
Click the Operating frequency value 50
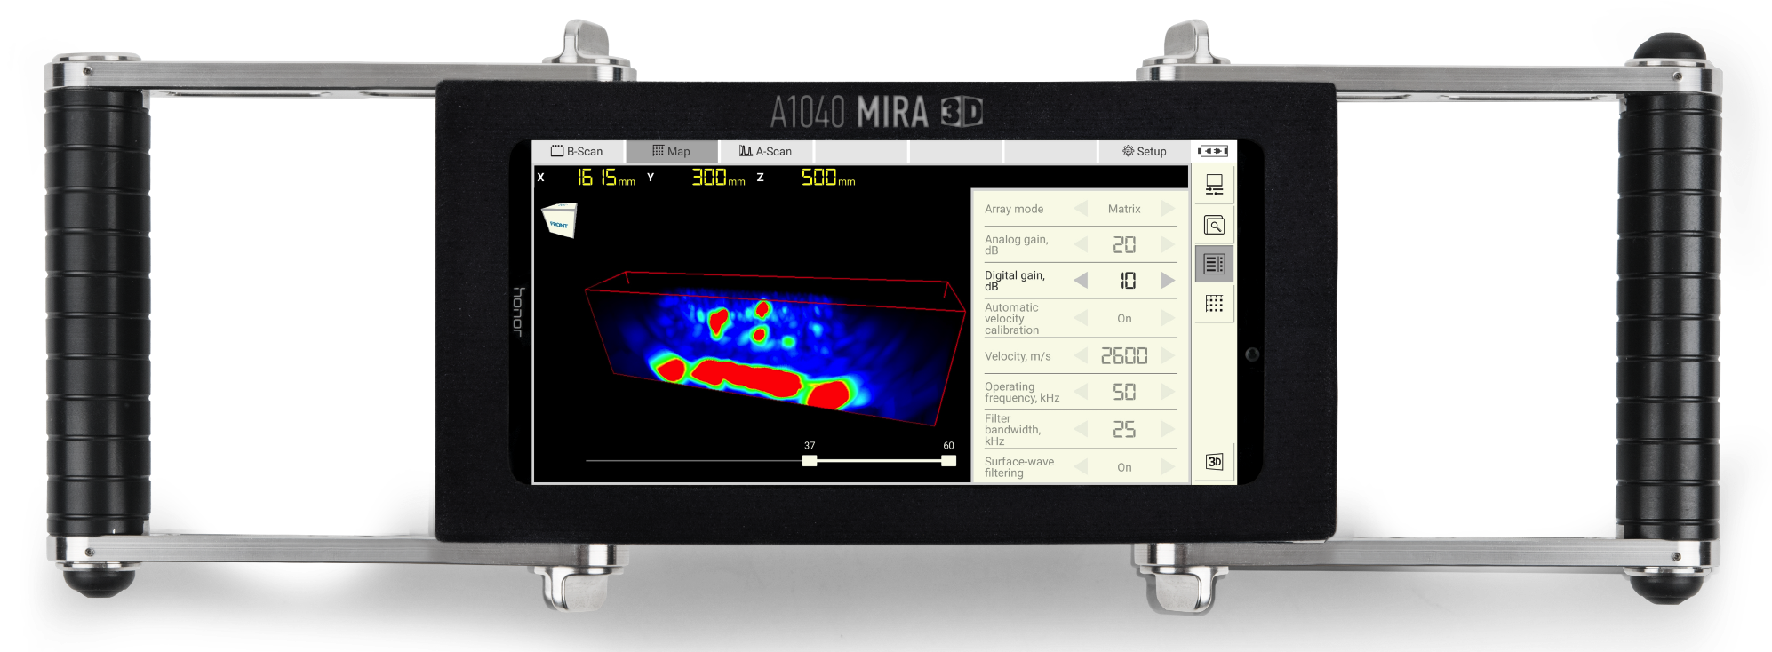1124,392
